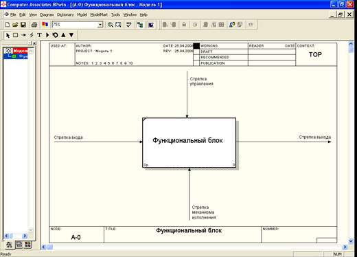This screenshot has height=257, width=357.
Task: Click inside the 75% zoom field
Action: tap(75, 25)
